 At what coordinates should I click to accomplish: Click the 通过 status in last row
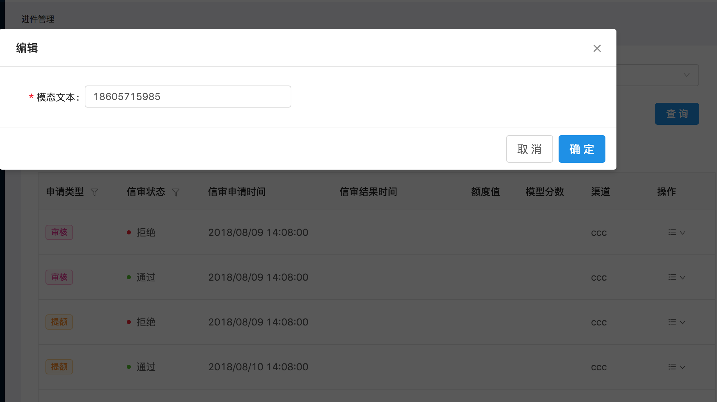(145, 367)
